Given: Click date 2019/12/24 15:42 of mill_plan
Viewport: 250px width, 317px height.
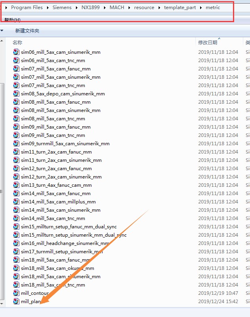Looking at the screenshot, I should pos(218,301).
